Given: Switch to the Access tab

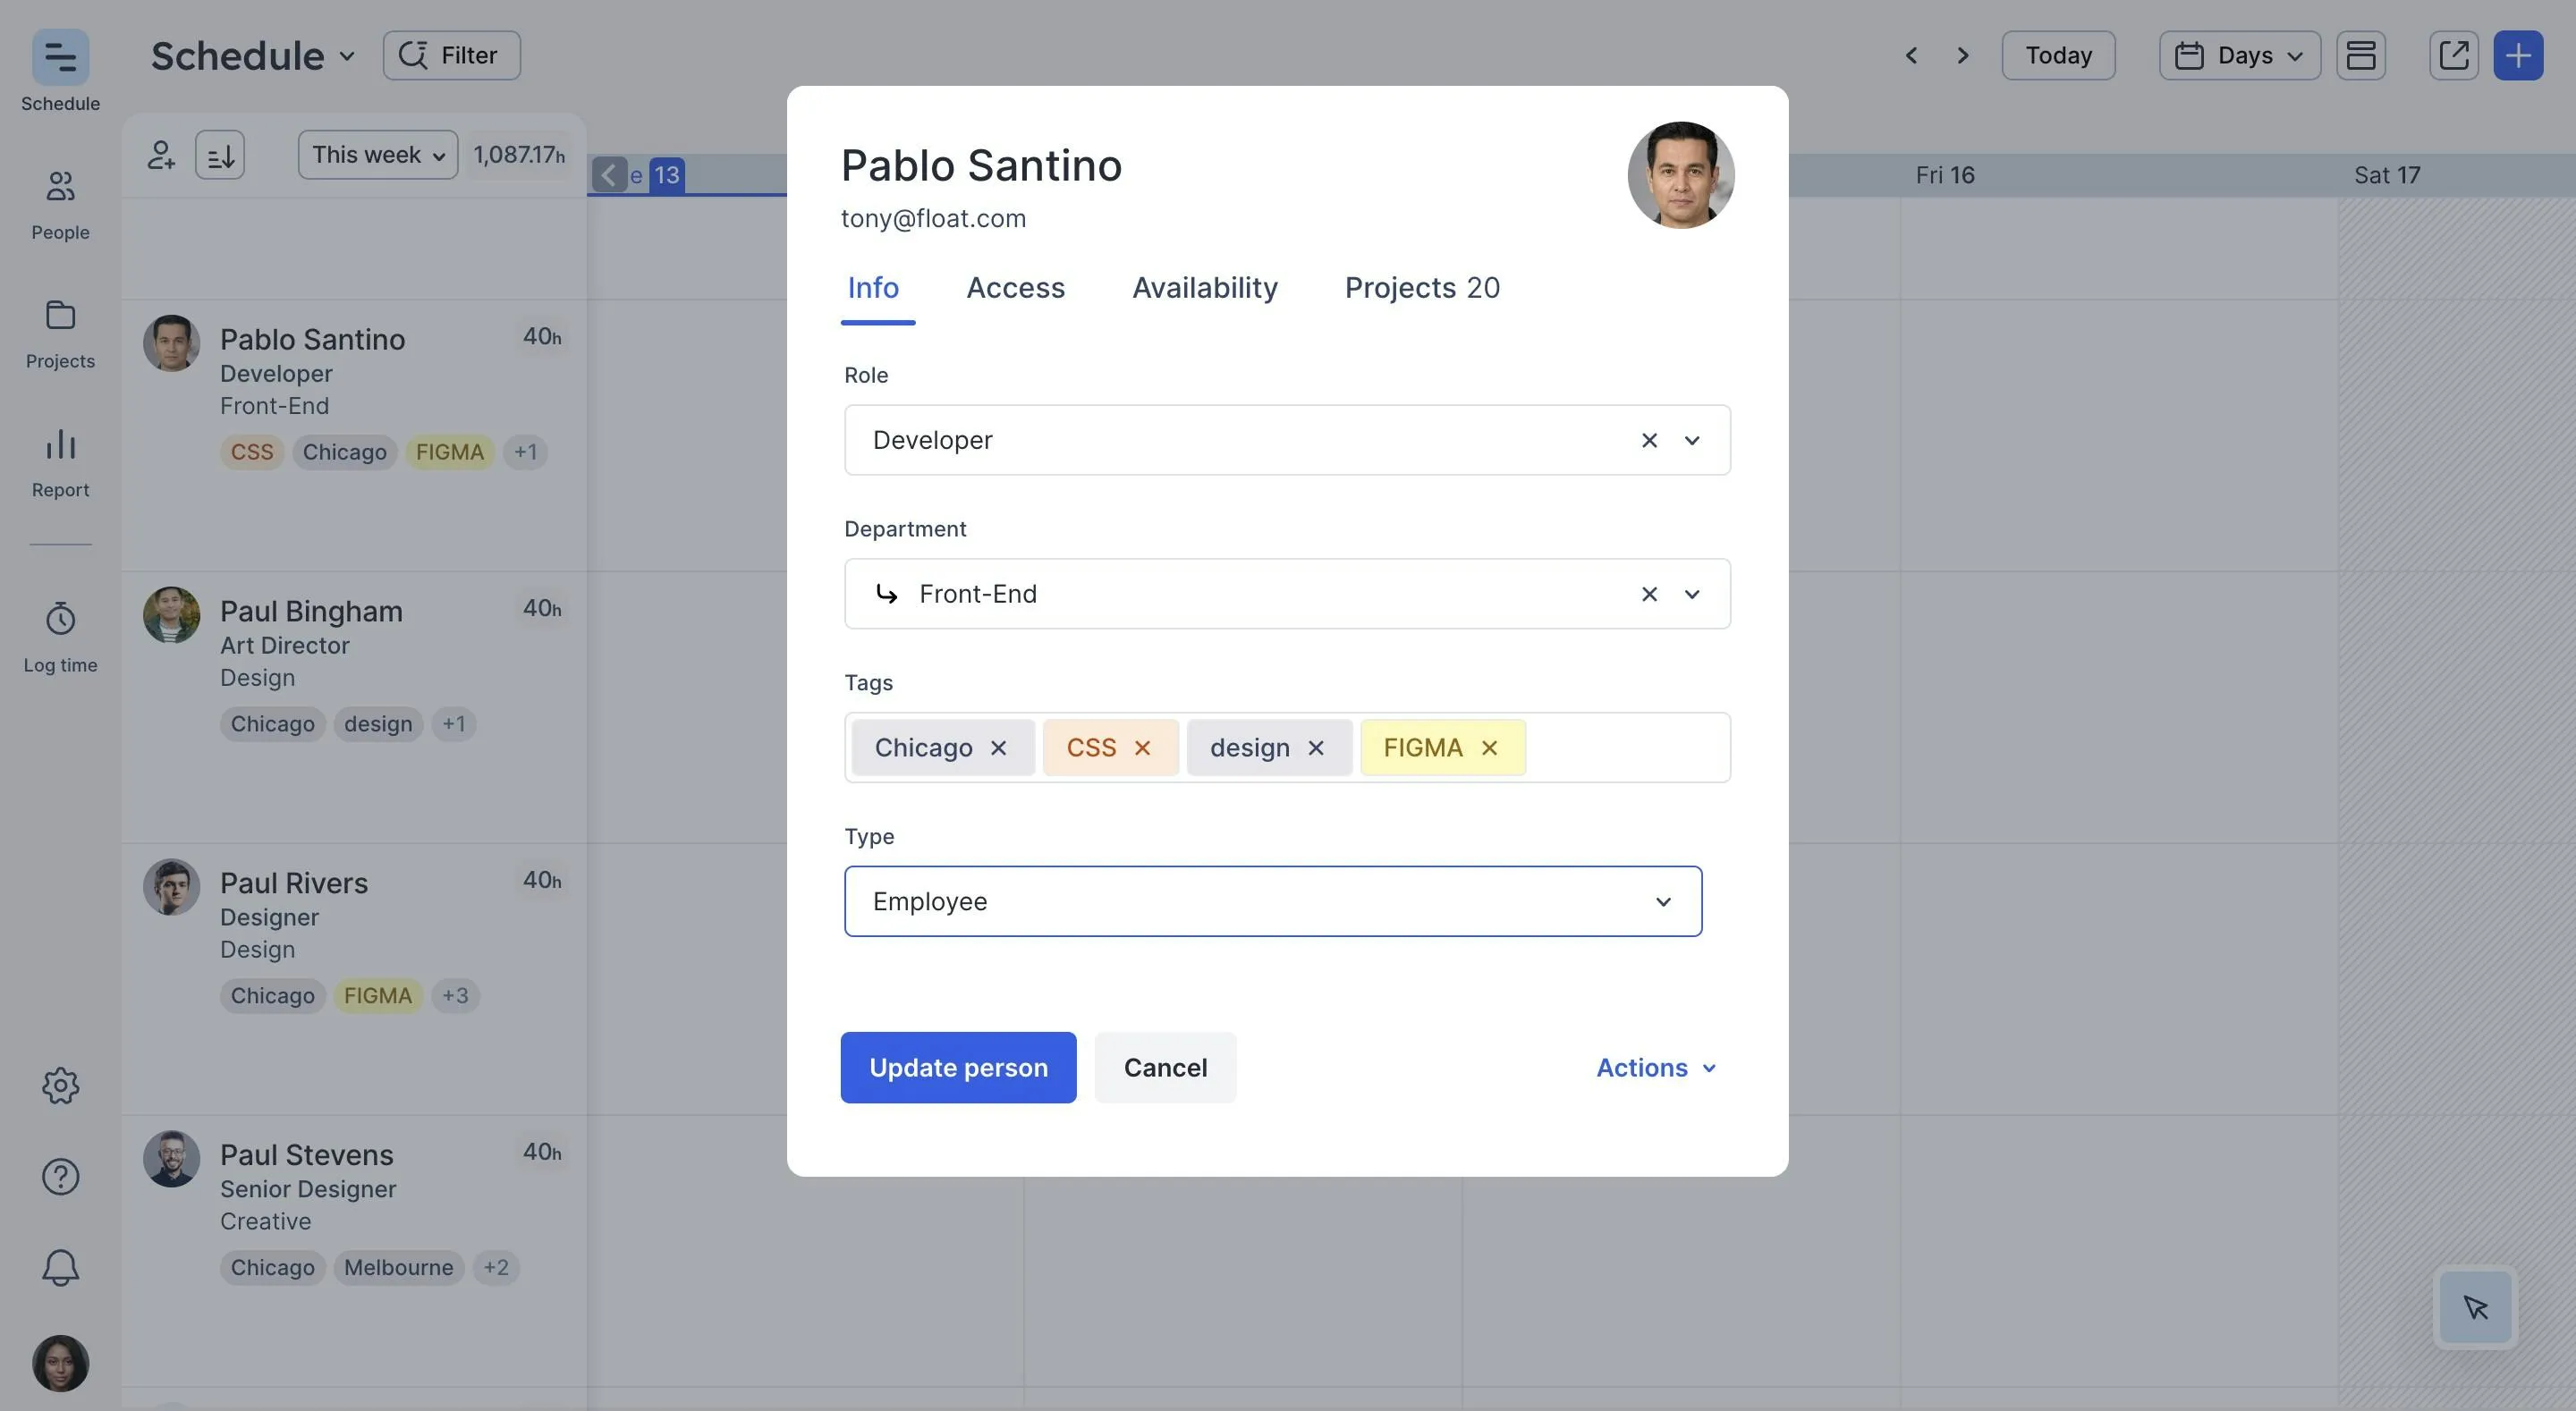Looking at the screenshot, I should click(1015, 289).
